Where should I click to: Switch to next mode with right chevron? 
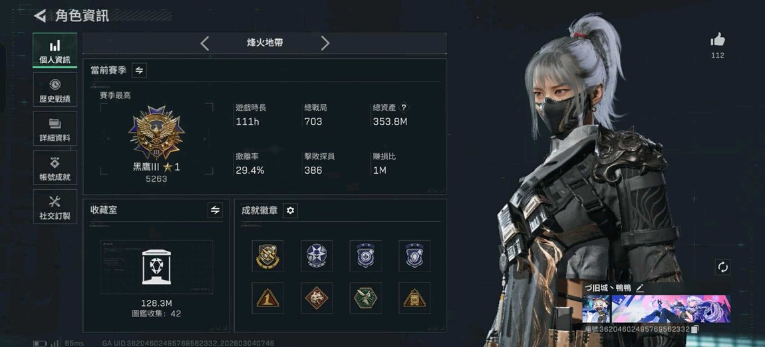[325, 43]
